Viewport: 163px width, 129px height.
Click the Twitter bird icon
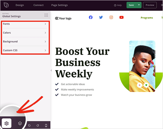point(101,17)
